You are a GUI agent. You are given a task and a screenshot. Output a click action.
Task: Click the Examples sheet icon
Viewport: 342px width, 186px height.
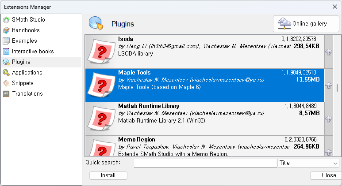(6, 41)
